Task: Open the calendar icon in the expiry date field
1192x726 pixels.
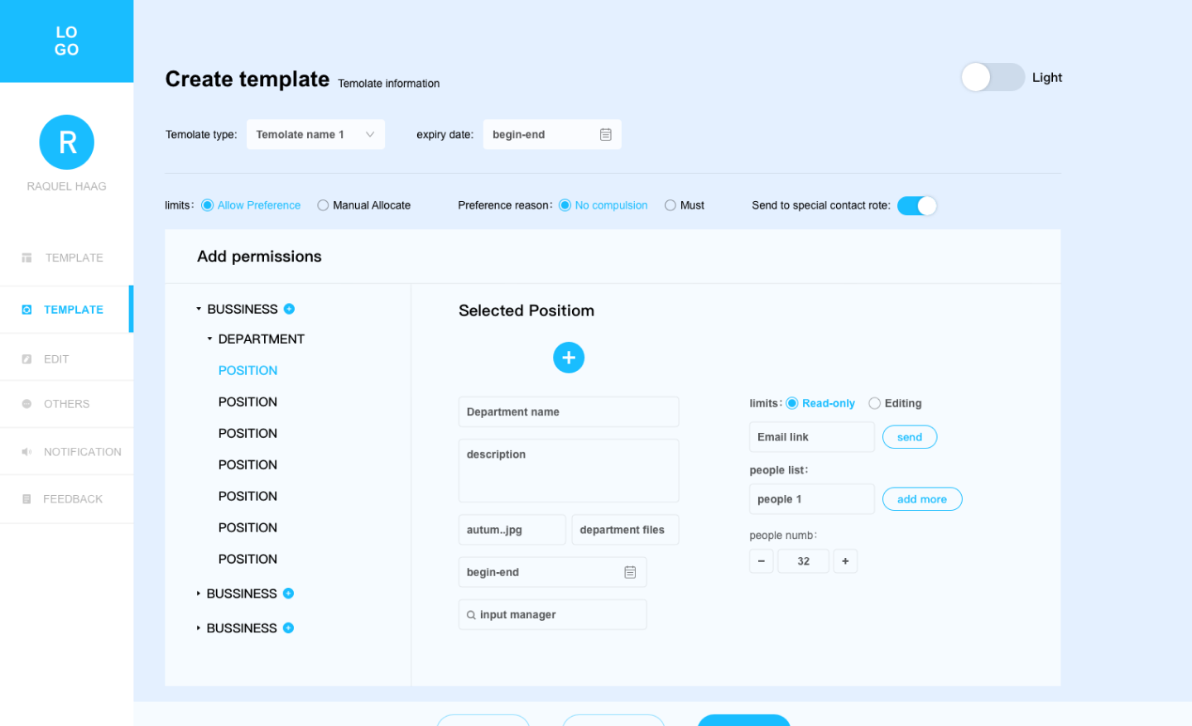Action: click(605, 134)
